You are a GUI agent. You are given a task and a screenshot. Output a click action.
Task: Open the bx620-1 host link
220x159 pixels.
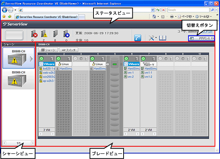[x=49, y=69]
